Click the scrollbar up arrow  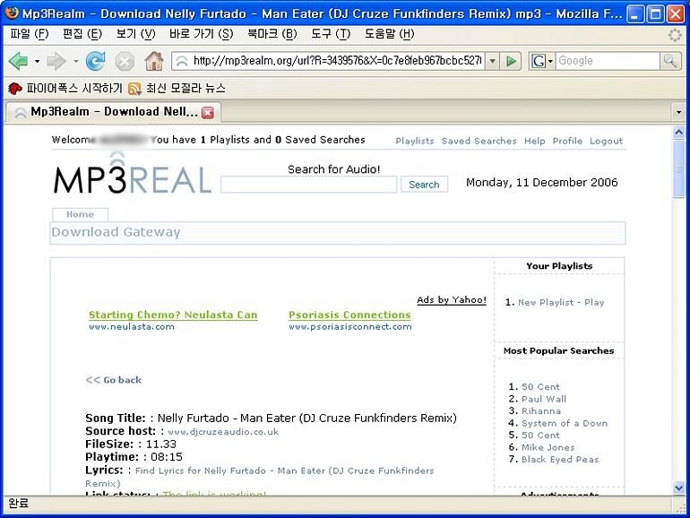[678, 133]
